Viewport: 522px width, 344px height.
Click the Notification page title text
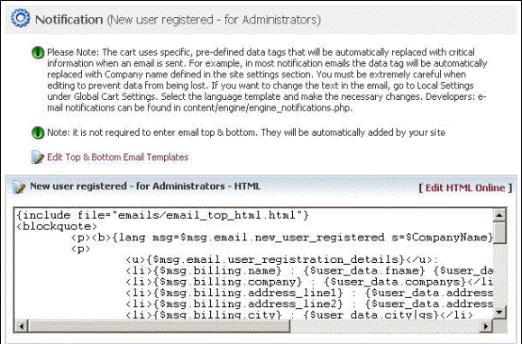[x=69, y=20]
